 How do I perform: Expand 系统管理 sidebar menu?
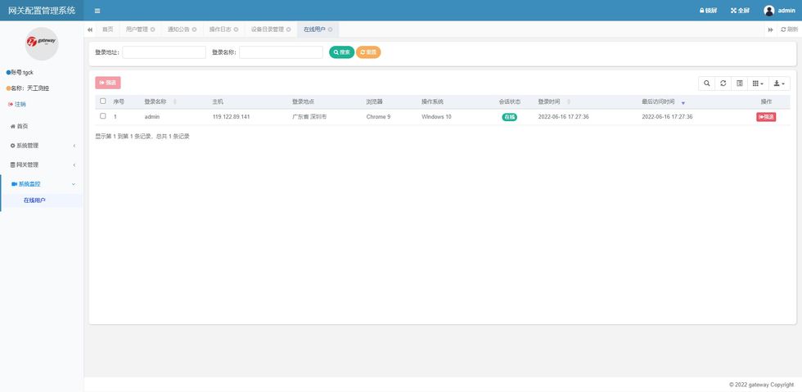point(41,146)
